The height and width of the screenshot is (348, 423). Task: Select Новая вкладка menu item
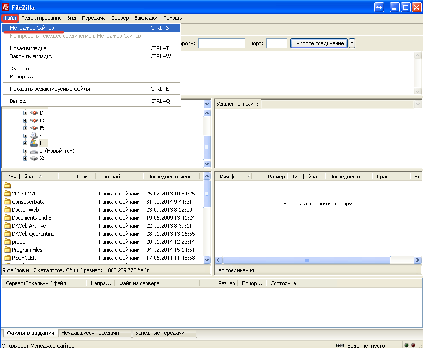(91, 48)
